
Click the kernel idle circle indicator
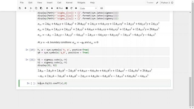(172, 3)
